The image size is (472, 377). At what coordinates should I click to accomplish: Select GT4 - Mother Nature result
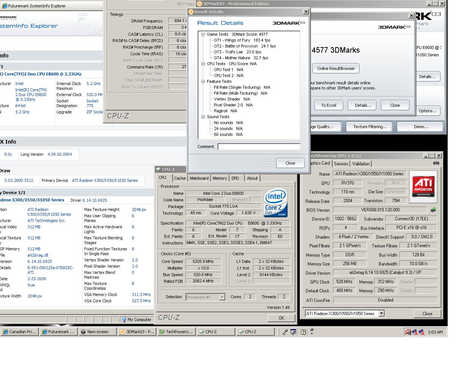click(241, 58)
